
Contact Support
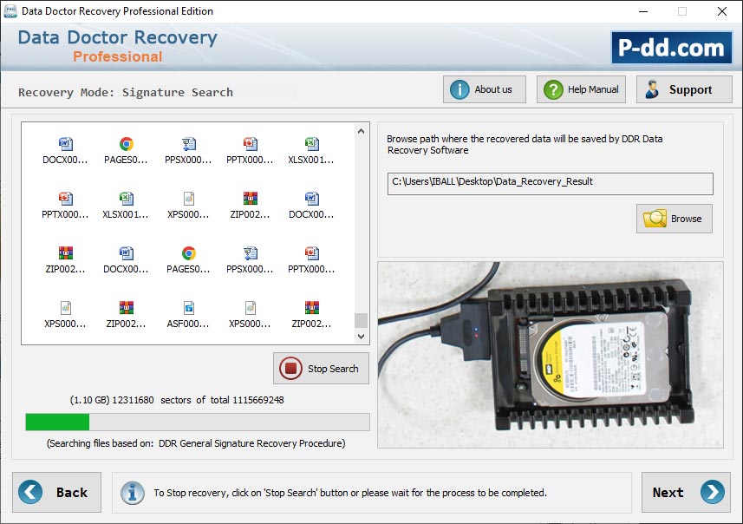[684, 88]
